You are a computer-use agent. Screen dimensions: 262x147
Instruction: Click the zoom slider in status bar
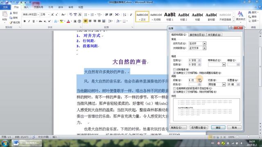pos(248,137)
